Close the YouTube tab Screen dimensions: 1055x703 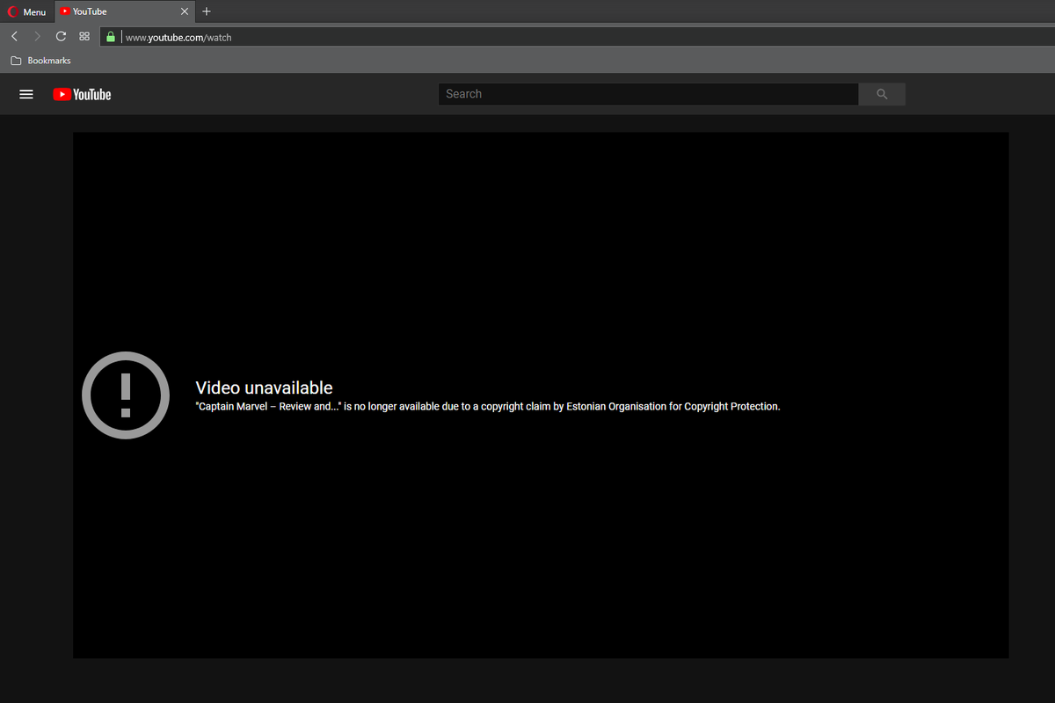184,11
